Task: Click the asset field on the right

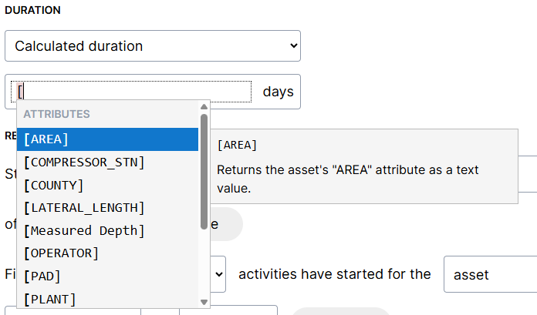Action: tap(489, 274)
